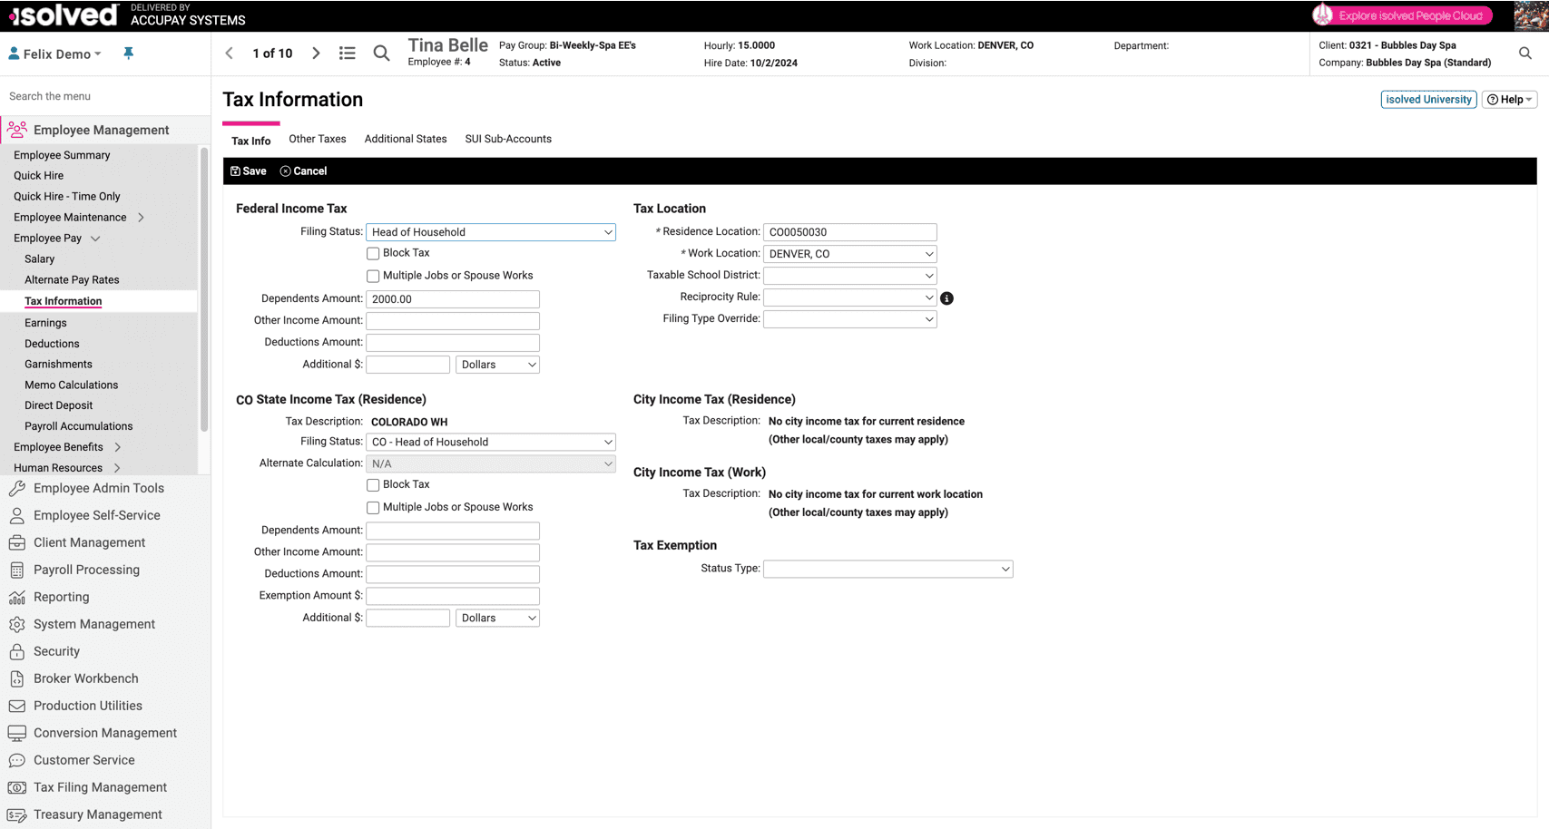Open the federal Filing Status dropdown
Screen dimensions: 1549x829
coord(490,232)
